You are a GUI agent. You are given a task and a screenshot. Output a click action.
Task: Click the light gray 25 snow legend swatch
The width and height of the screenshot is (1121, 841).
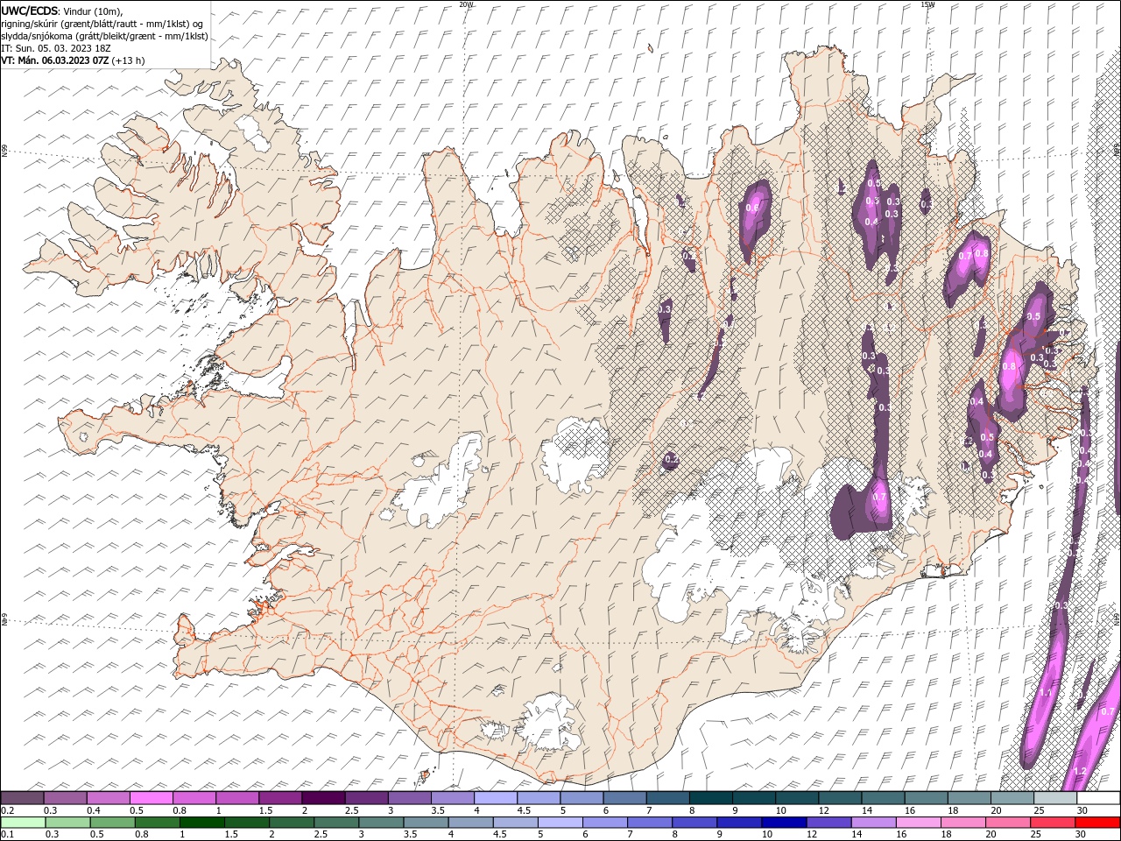[x=1054, y=798]
